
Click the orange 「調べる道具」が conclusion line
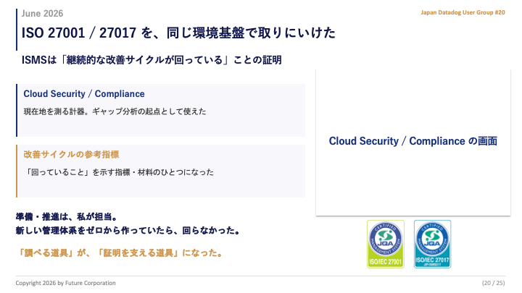point(120,253)
